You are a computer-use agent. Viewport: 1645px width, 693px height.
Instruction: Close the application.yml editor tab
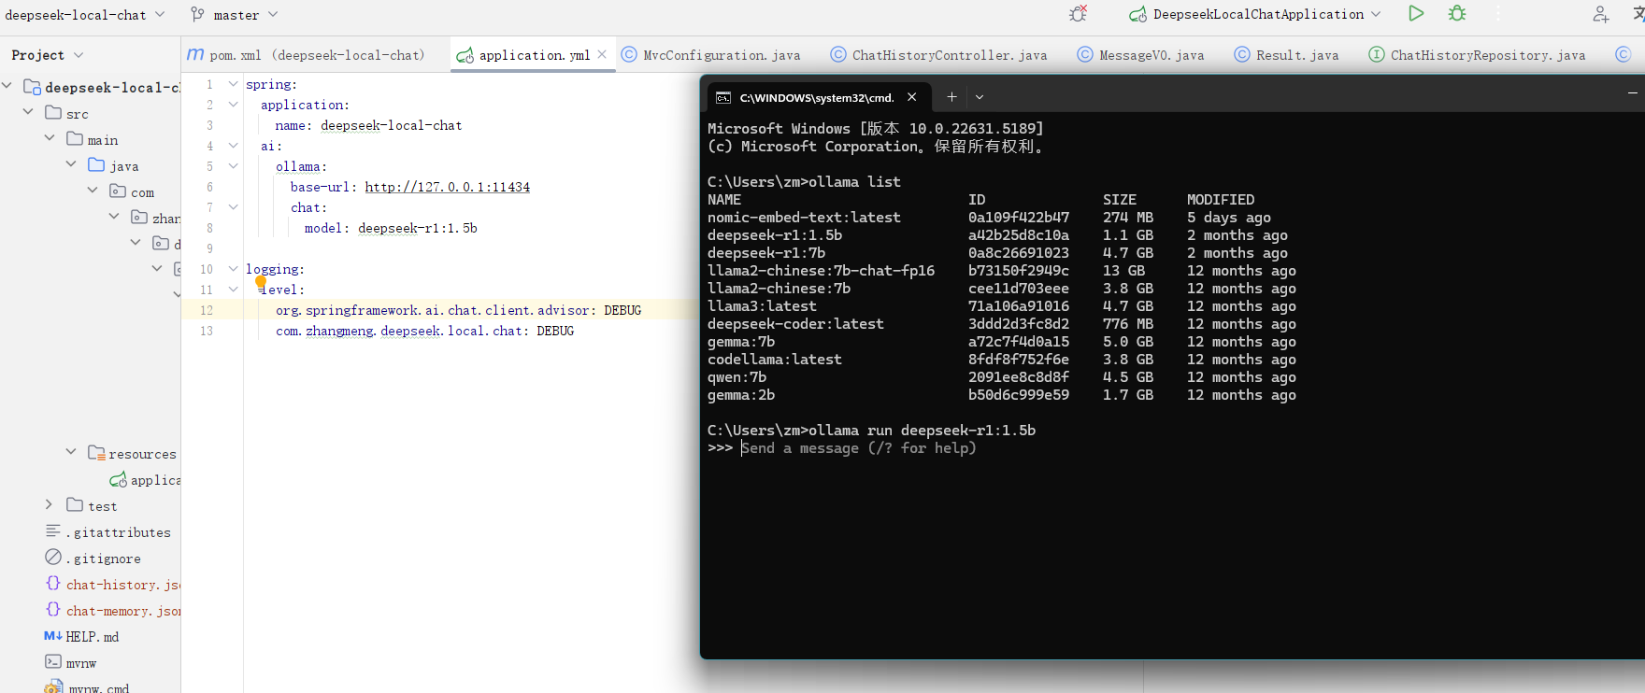(x=602, y=54)
